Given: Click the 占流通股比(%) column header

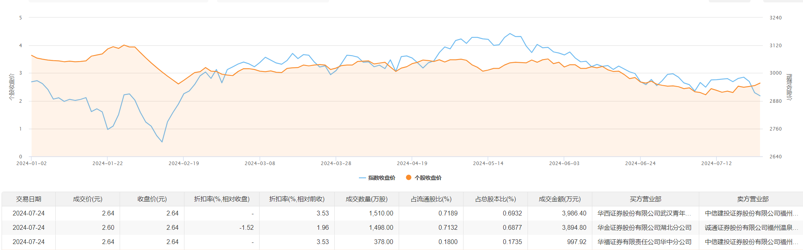Looking at the screenshot, I should pyautogui.click(x=431, y=199).
